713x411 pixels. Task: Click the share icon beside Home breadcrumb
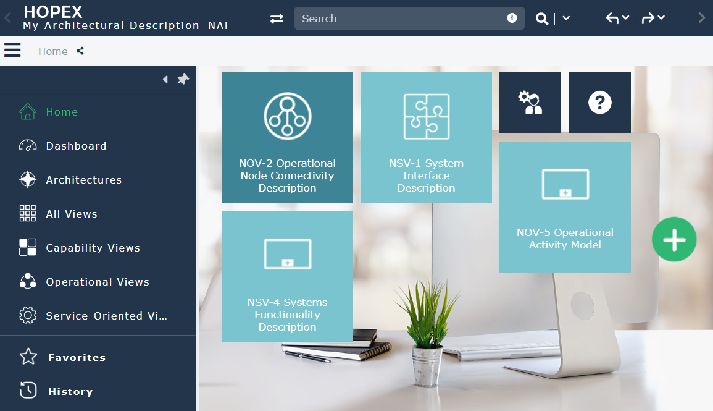(x=80, y=51)
